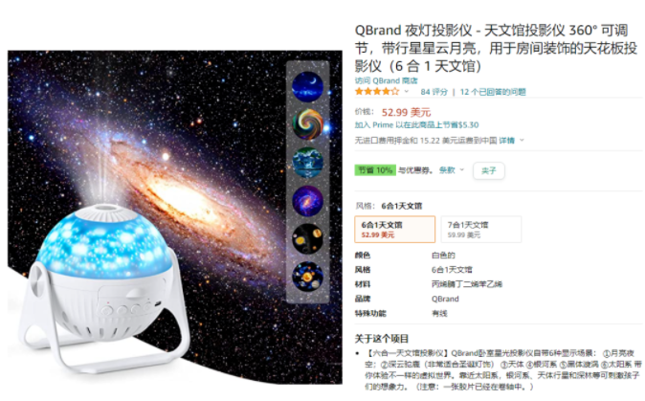This screenshot has width=645, height=401.
Task: Select the deep forest scene disc thumbnail
Action: [308, 163]
